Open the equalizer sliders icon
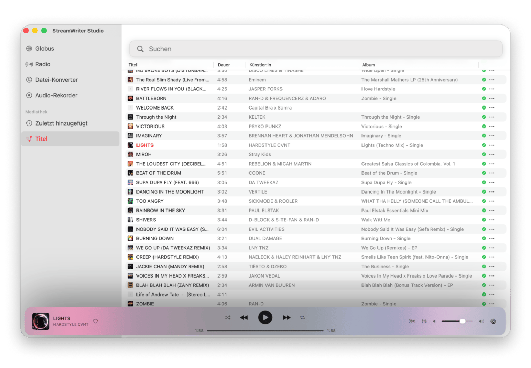The height and width of the screenshot is (368, 531). pos(424,321)
